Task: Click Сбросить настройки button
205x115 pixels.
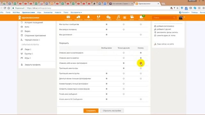Action: pos(112,111)
